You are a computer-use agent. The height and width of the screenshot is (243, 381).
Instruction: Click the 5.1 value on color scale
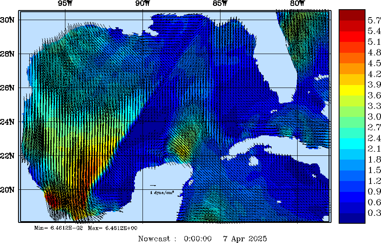[x=374, y=42]
